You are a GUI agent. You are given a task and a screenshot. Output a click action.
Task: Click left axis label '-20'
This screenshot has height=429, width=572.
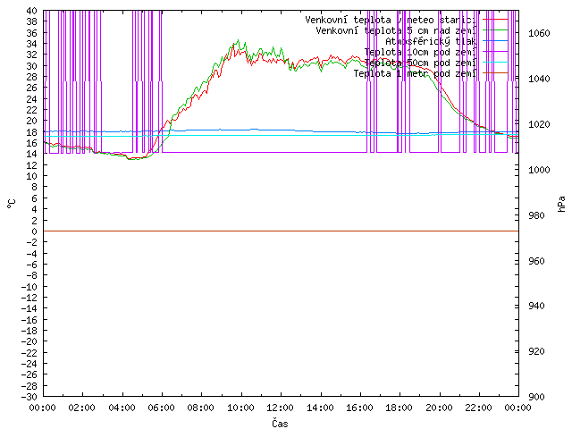point(29,341)
